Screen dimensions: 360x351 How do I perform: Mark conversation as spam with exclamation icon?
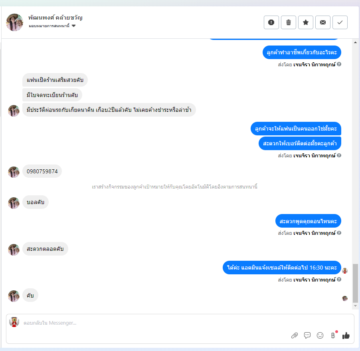tap(271, 22)
